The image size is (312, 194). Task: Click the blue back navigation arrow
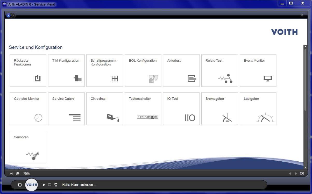pos(8,16)
